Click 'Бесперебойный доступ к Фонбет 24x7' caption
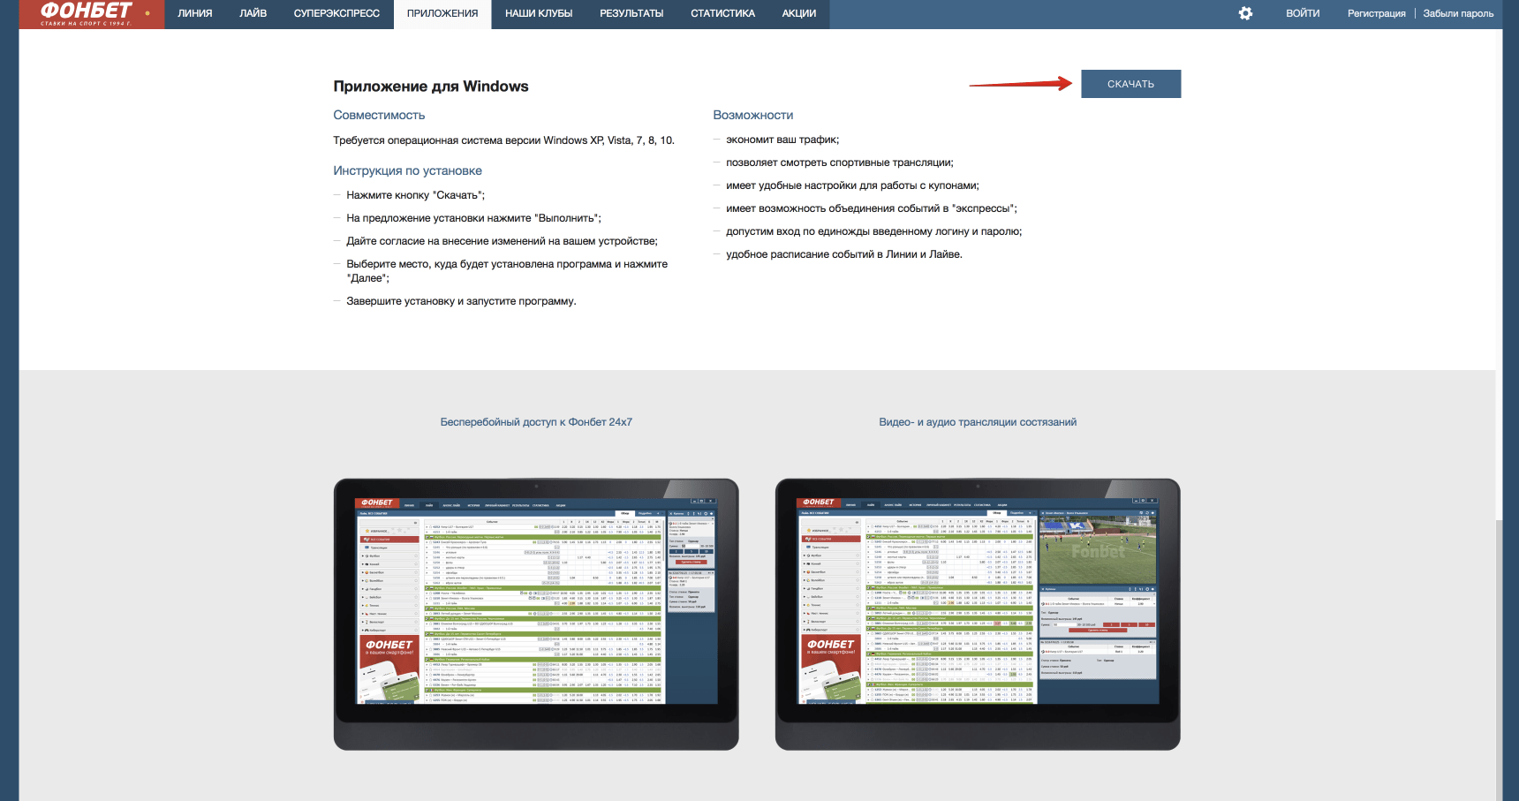Screen dimensions: 1519x801 pos(536,422)
